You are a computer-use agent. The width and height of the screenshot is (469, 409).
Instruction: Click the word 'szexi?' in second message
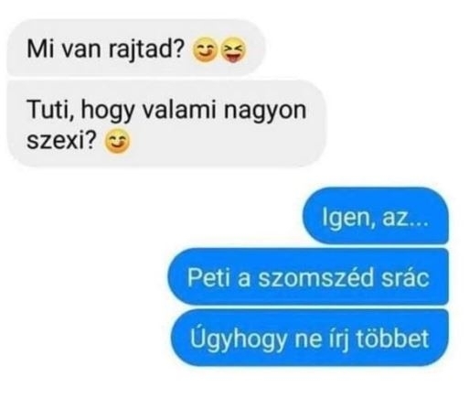62,141
